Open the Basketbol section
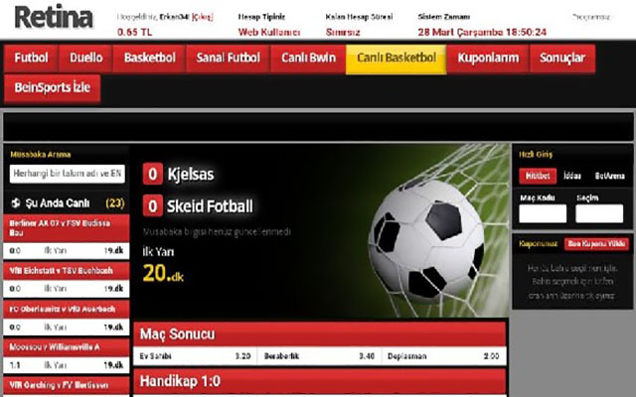 [x=150, y=58]
